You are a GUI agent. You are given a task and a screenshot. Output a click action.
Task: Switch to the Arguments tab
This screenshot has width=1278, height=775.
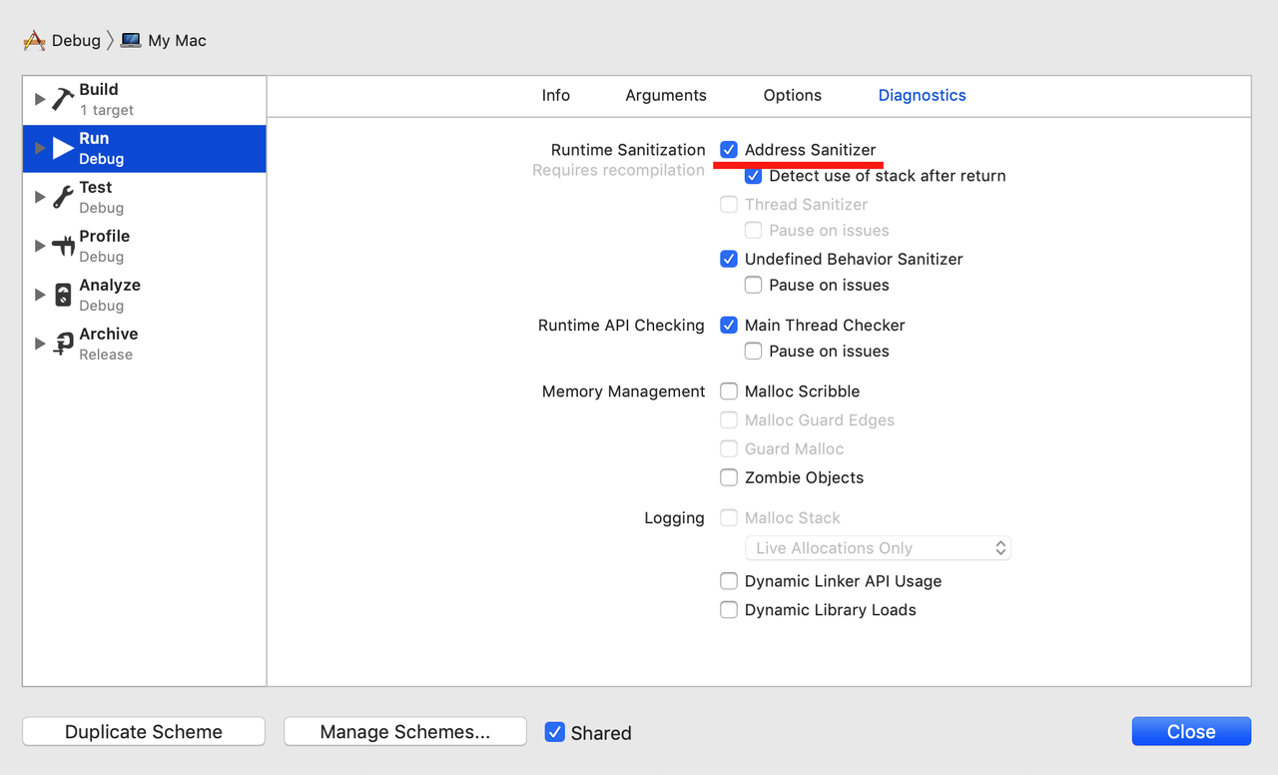point(666,95)
